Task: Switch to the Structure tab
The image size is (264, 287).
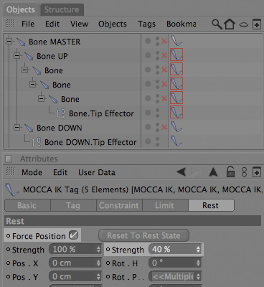Action: click(62, 9)
